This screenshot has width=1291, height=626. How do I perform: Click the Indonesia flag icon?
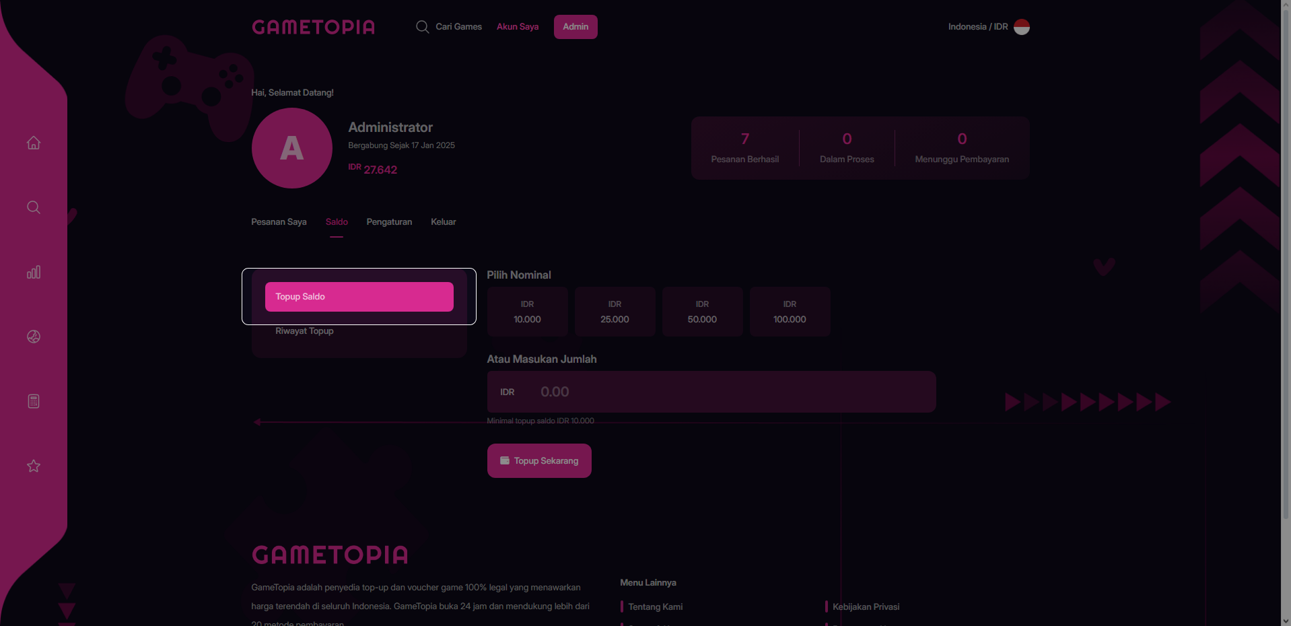[1022, 27]
